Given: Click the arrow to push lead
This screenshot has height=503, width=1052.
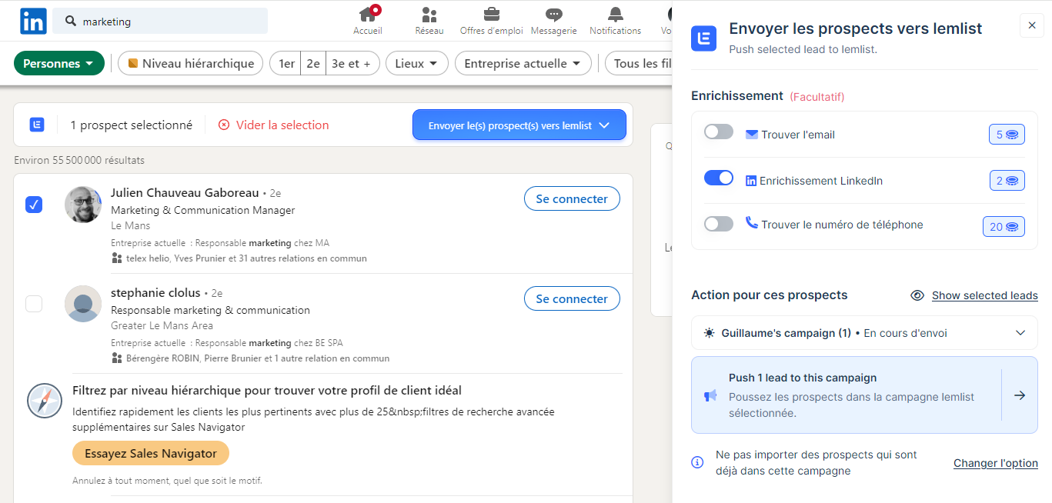Looking at the screenshot, I should point(1020,395).
